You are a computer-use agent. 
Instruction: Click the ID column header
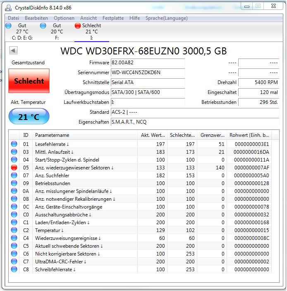pyautogui.click(x=26, y=135)
